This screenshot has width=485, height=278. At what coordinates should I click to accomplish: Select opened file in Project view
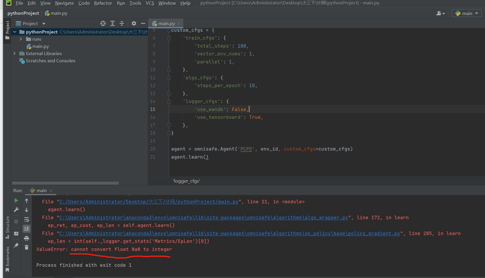[x=103, y=23]
